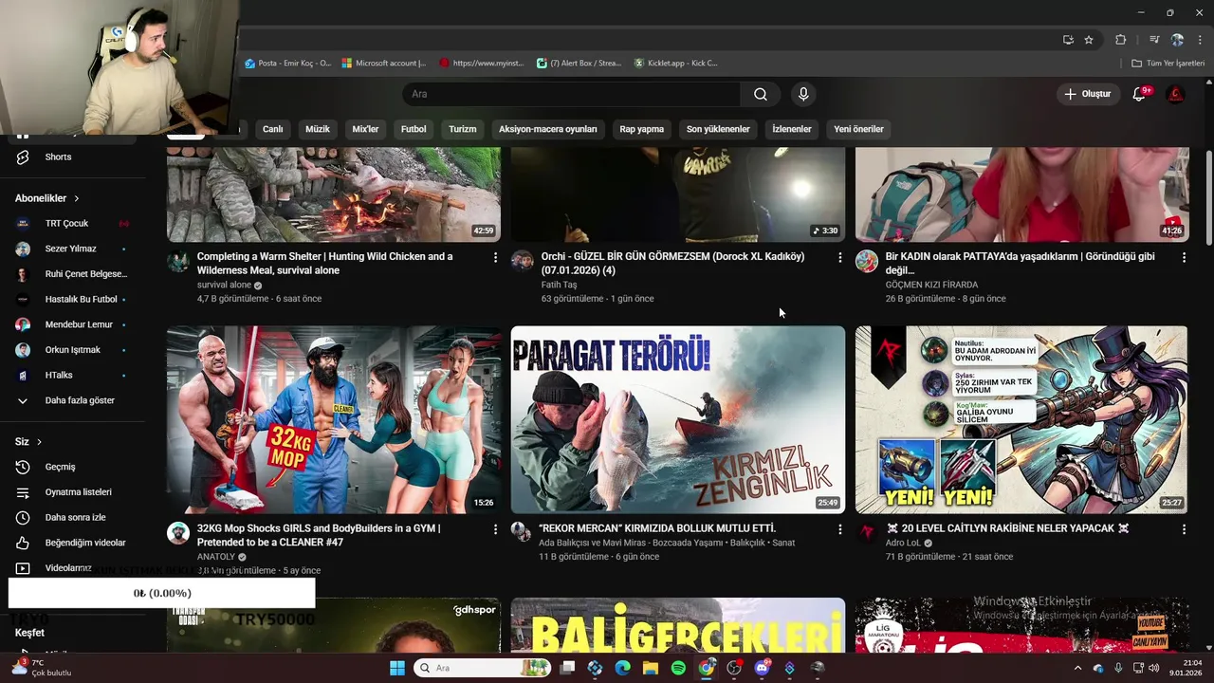Open Sezer Yılmaz subscription channel

tap(73, 249)
